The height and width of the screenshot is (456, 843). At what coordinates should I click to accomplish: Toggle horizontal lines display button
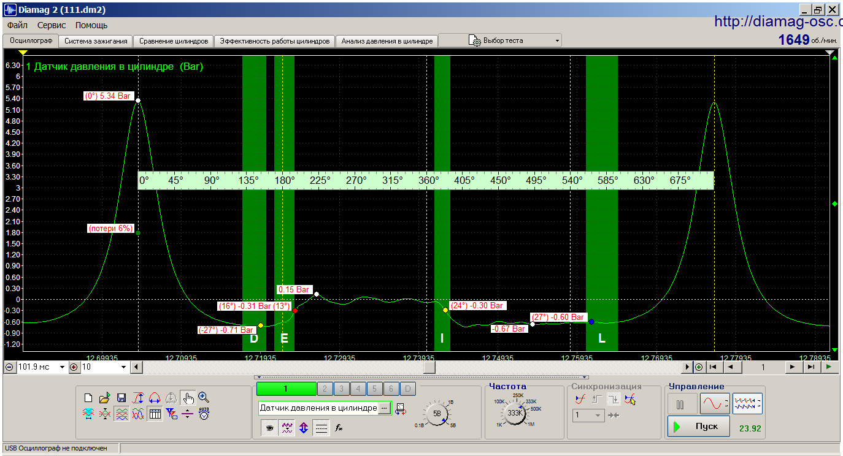tap(321, 428)
